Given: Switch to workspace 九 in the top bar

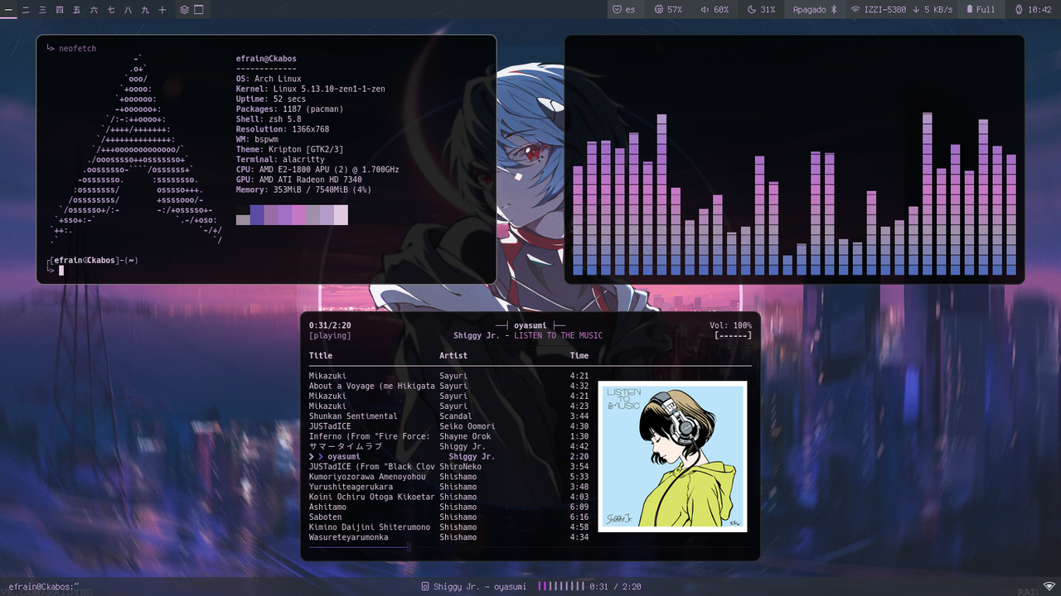Looking at the screenshot, I should click(146, 10).
